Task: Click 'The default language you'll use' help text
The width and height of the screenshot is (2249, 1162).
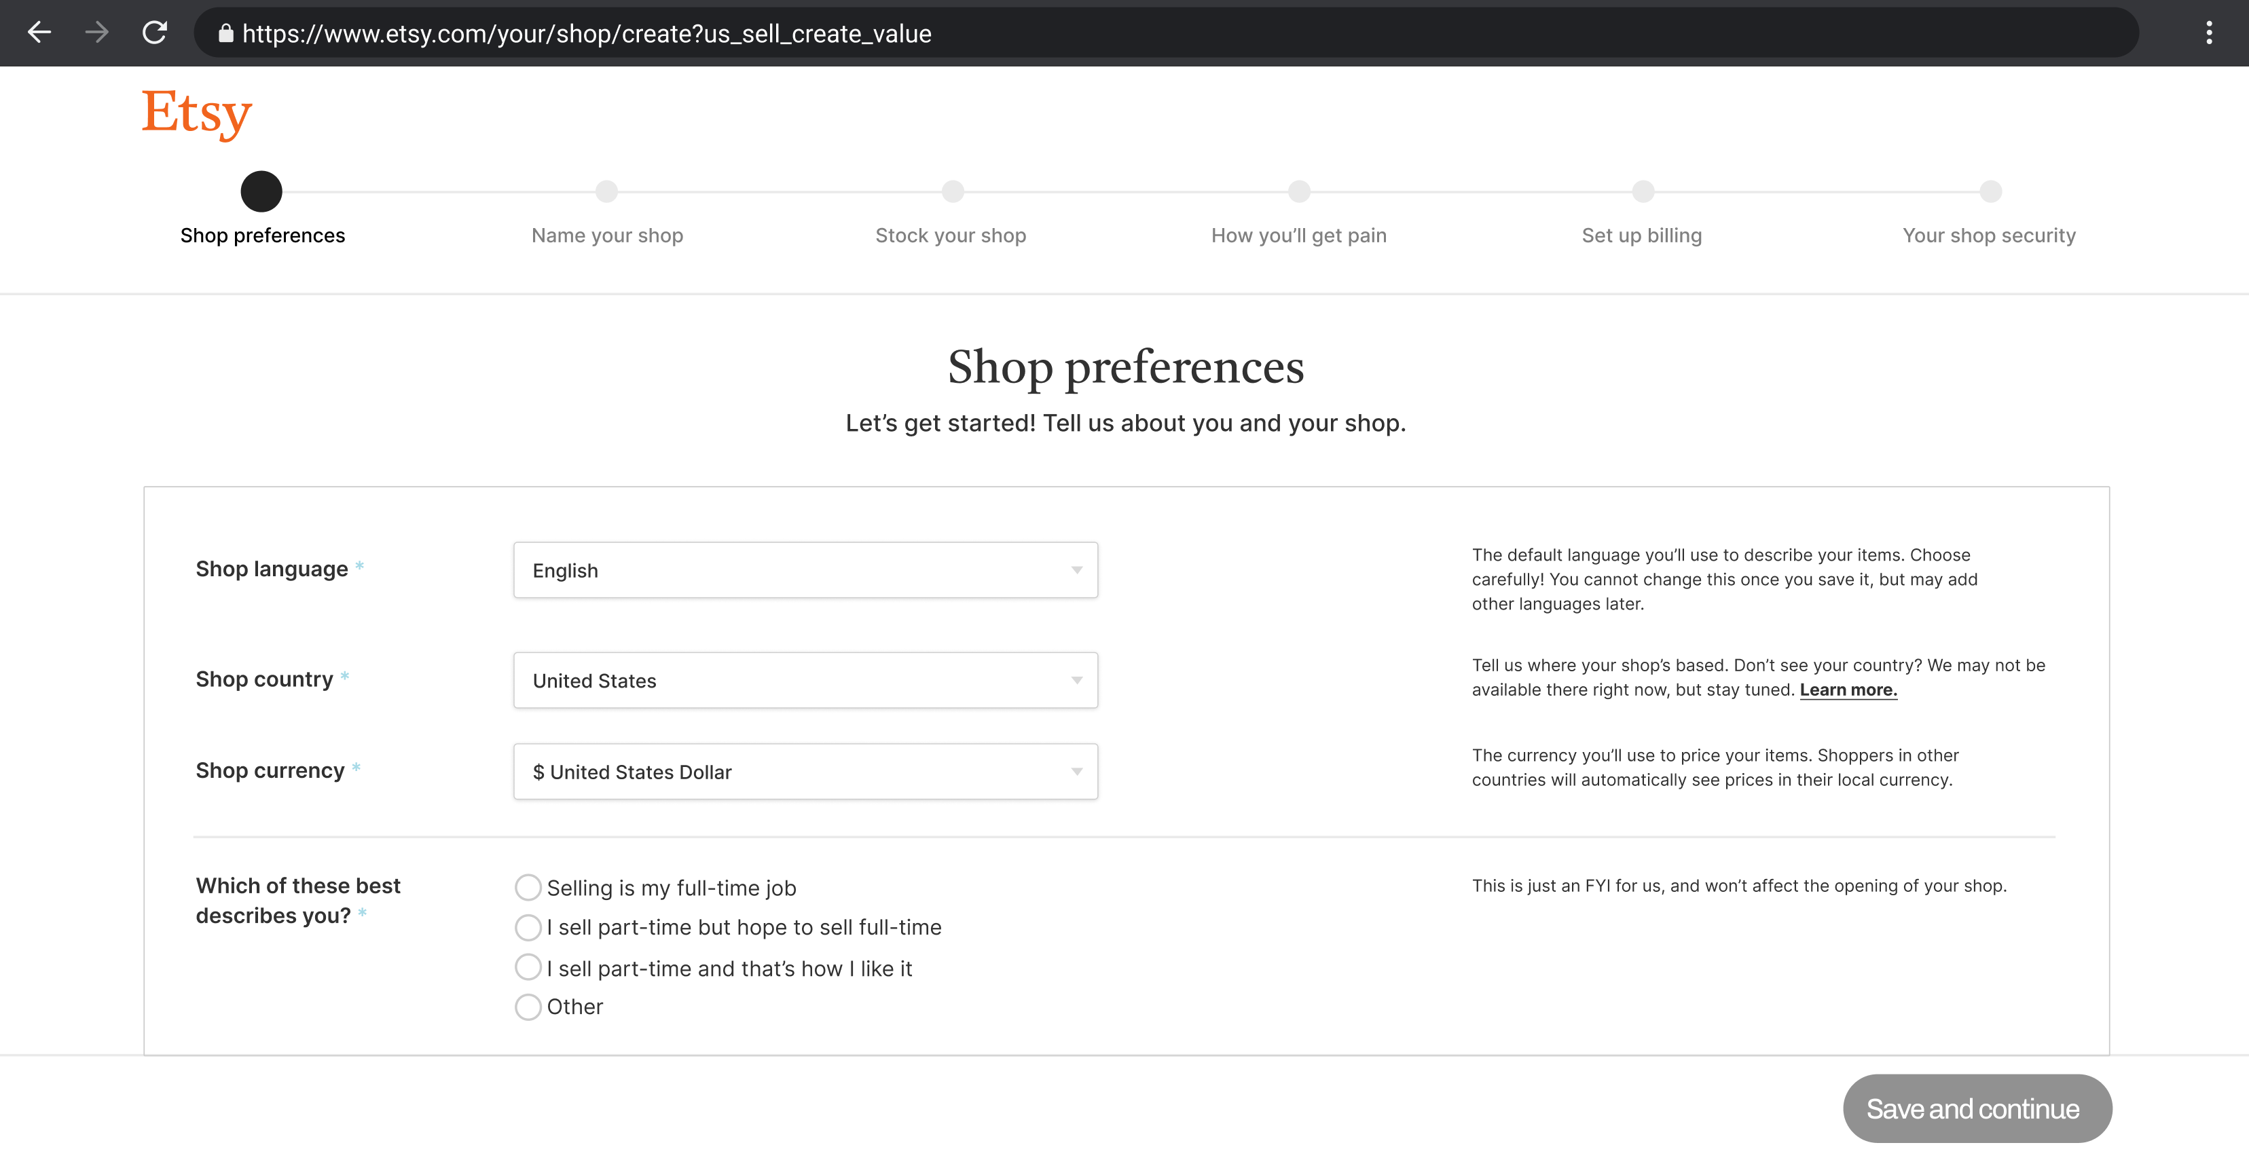Action: coord(1724,579)
